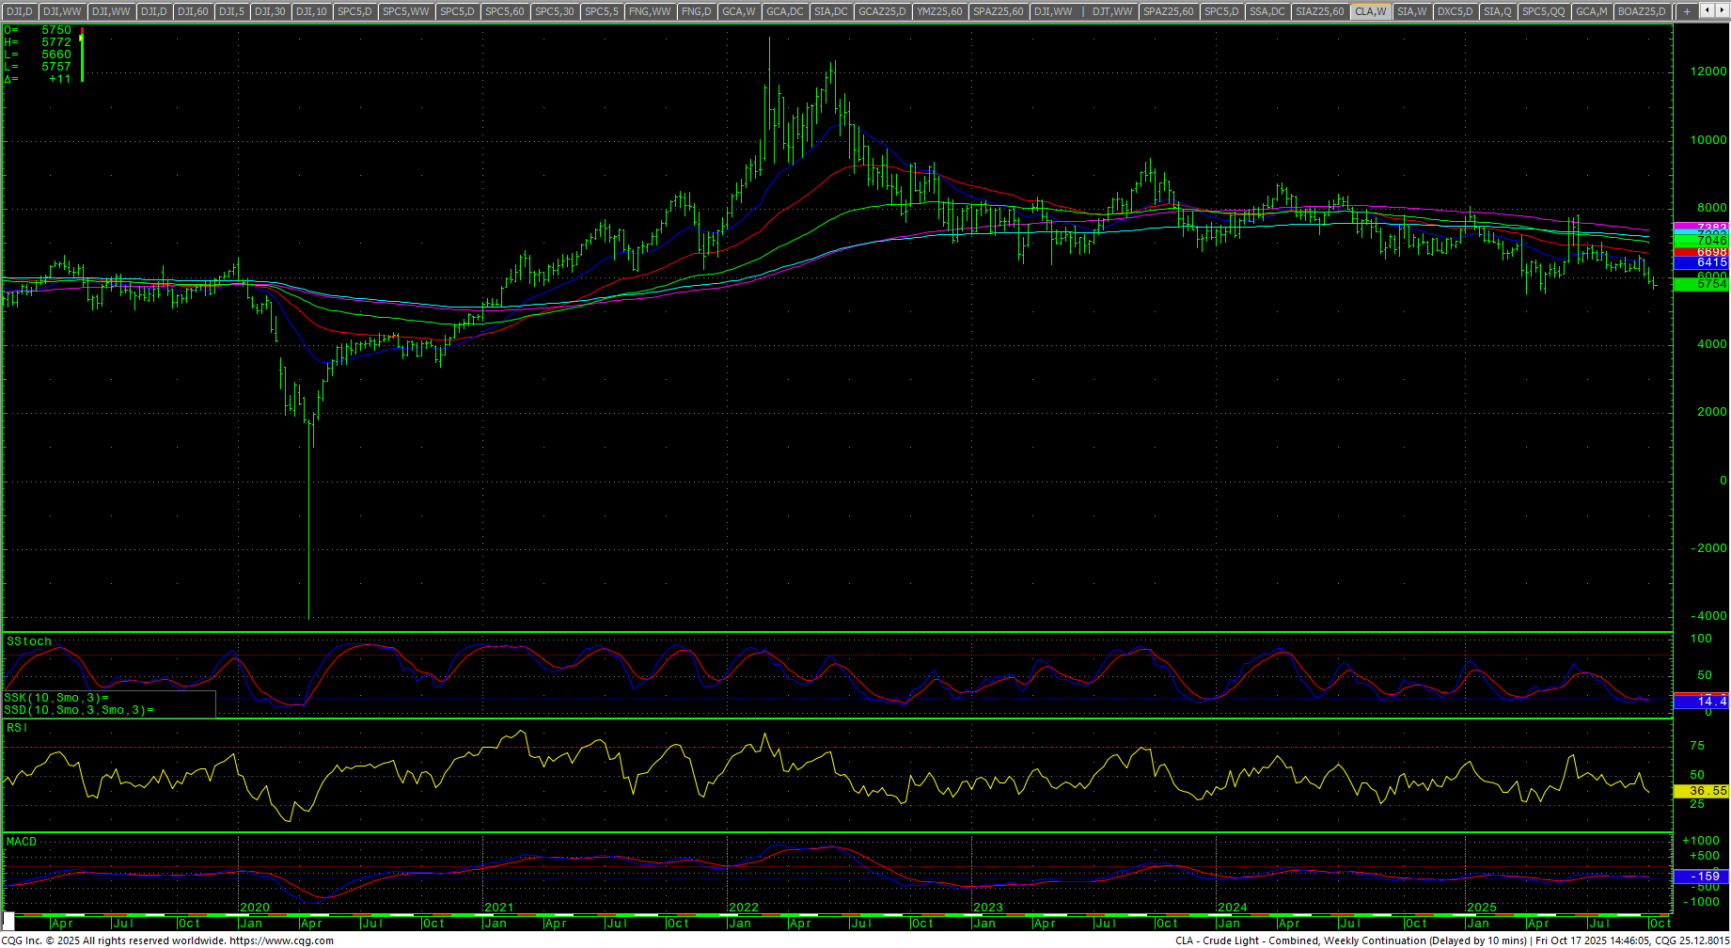The height and width of the screenshot is (948, 1731).
Task: Select the SPC5,QQ tab
Action: point(1544,11)
